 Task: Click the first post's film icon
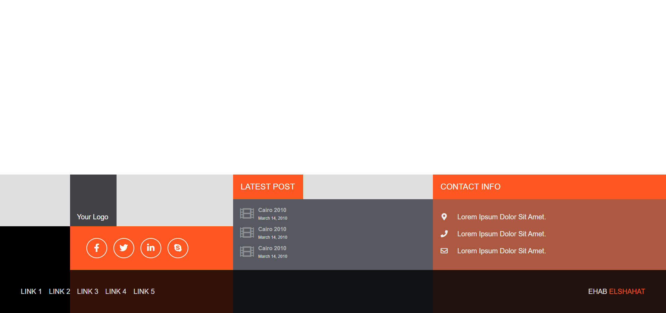(x=247, y=213)
